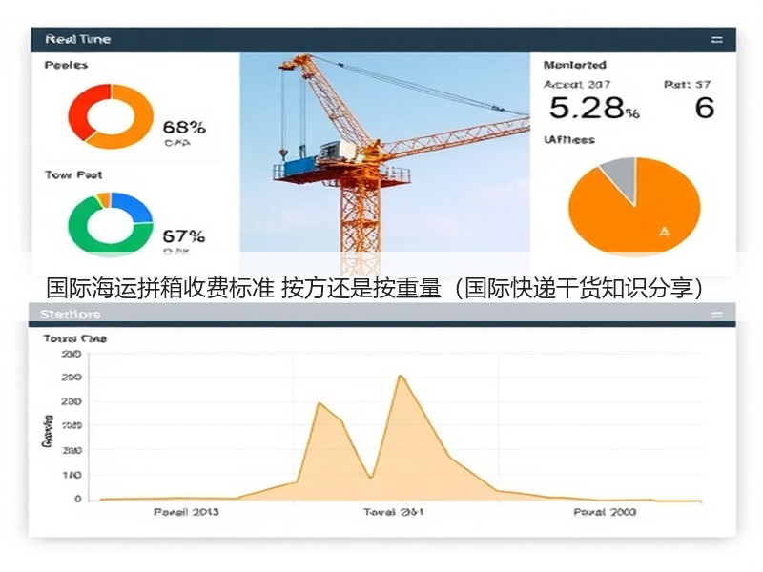The image size is (763, 572).
Task: Click the value 6 under Ret
Action: pos(704,108)
